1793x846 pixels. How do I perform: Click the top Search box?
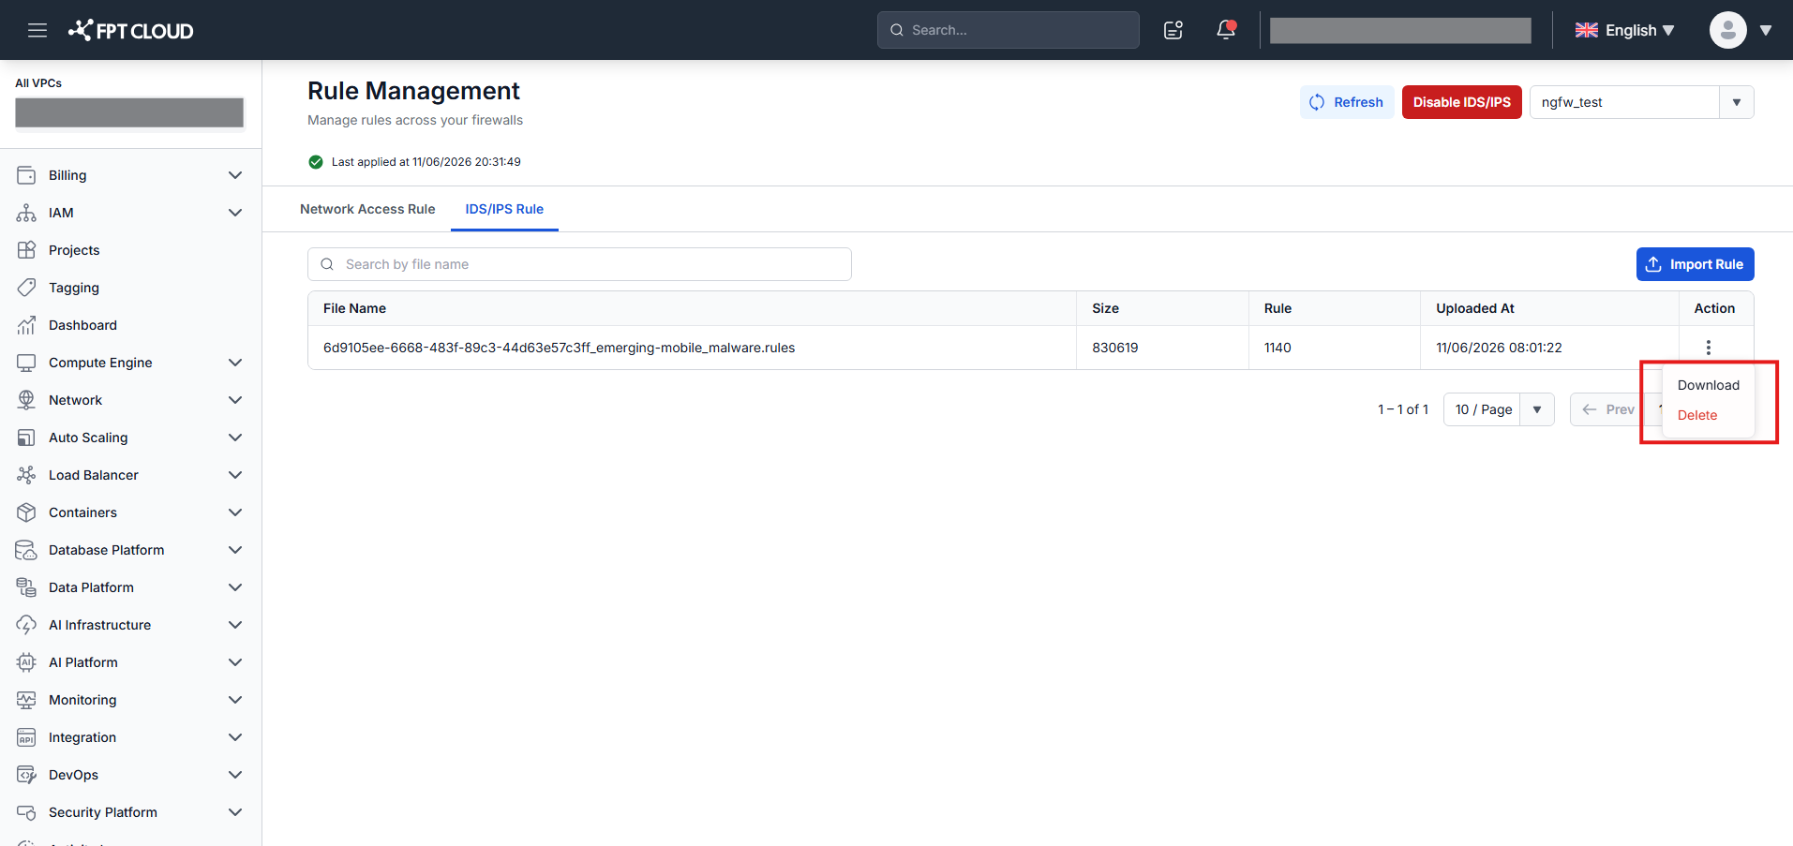click(1008, 30)
